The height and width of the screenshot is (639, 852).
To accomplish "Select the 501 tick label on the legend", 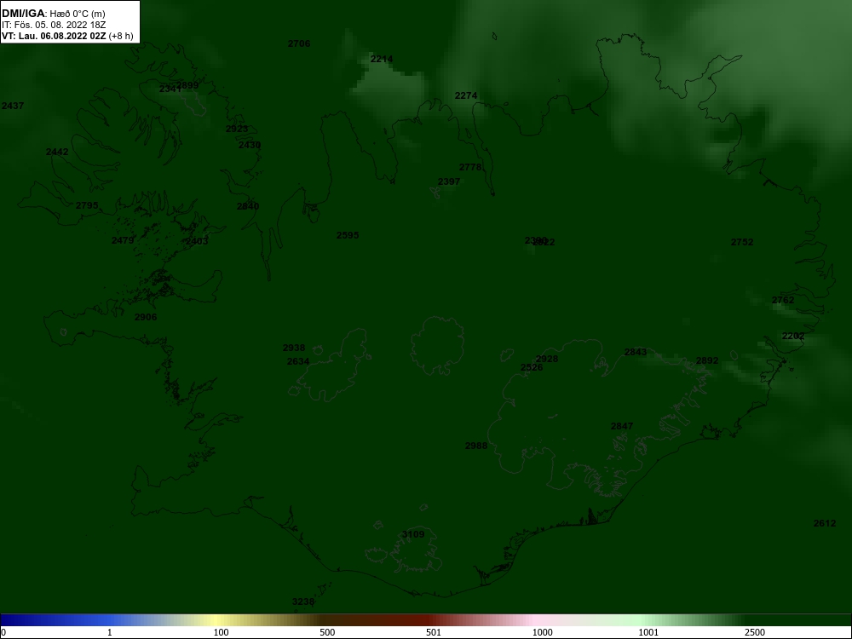I will [434, 632].
